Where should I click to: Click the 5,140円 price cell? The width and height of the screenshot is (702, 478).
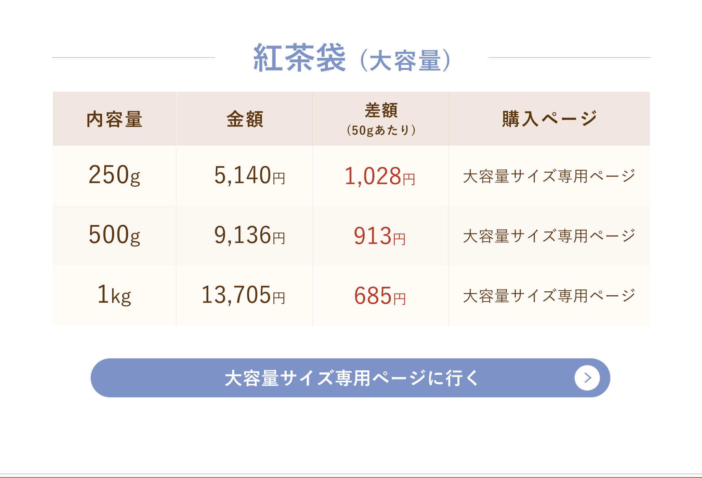pos(244,176)
